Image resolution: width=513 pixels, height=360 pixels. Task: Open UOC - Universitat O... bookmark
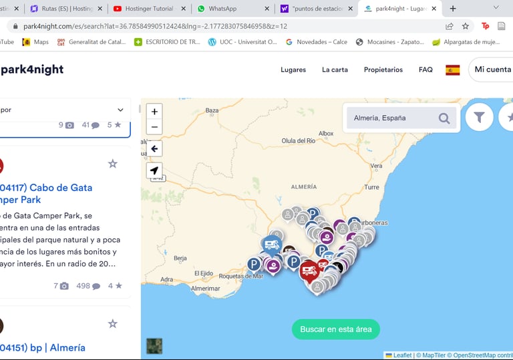click(242, 42)
